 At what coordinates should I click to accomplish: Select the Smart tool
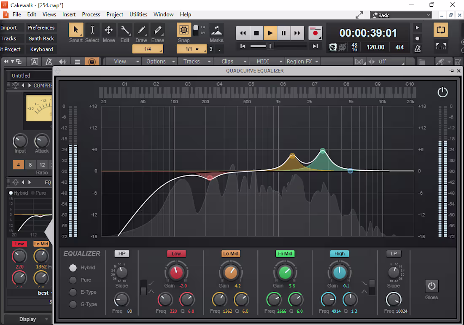(76, 30)
